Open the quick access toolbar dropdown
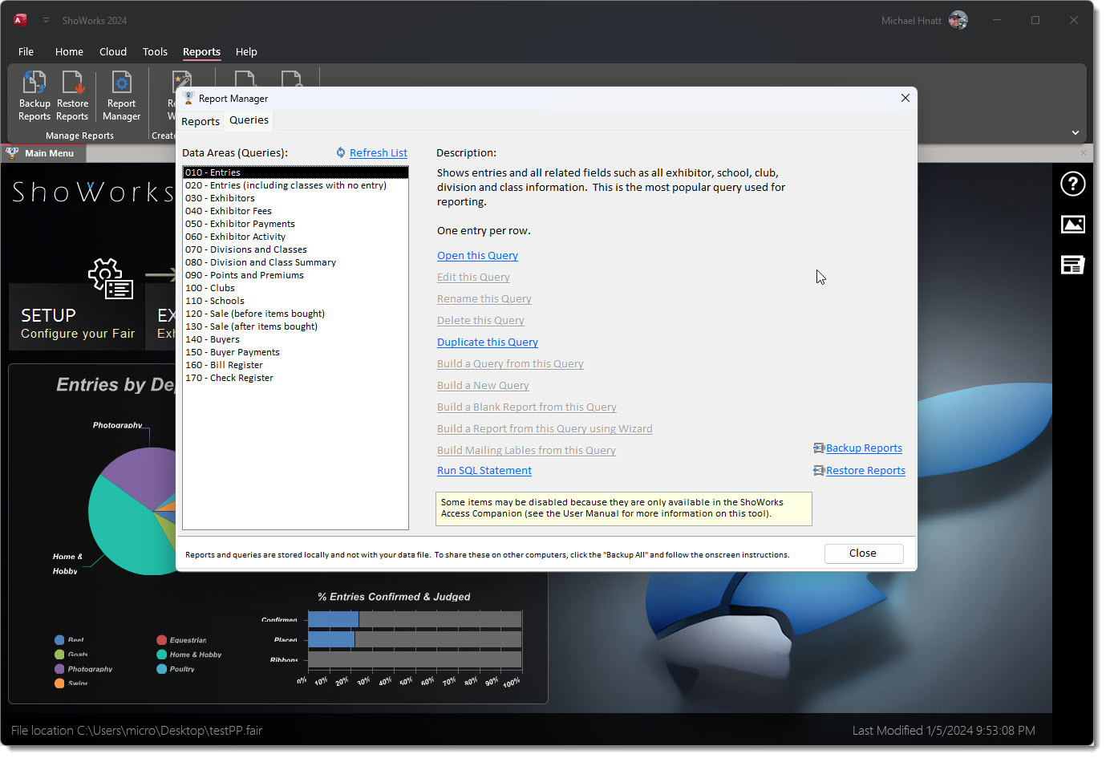The image size is (1106, 758). pos(46,20)
